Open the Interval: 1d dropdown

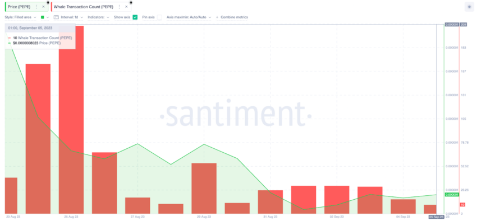[x=72, y=17]
